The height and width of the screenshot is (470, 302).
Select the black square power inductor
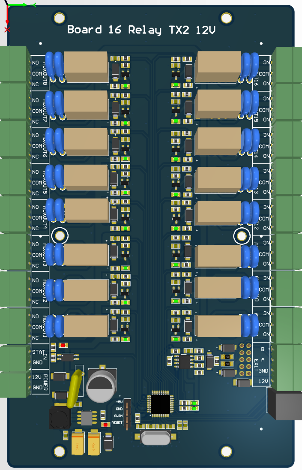tap(60, 417)
